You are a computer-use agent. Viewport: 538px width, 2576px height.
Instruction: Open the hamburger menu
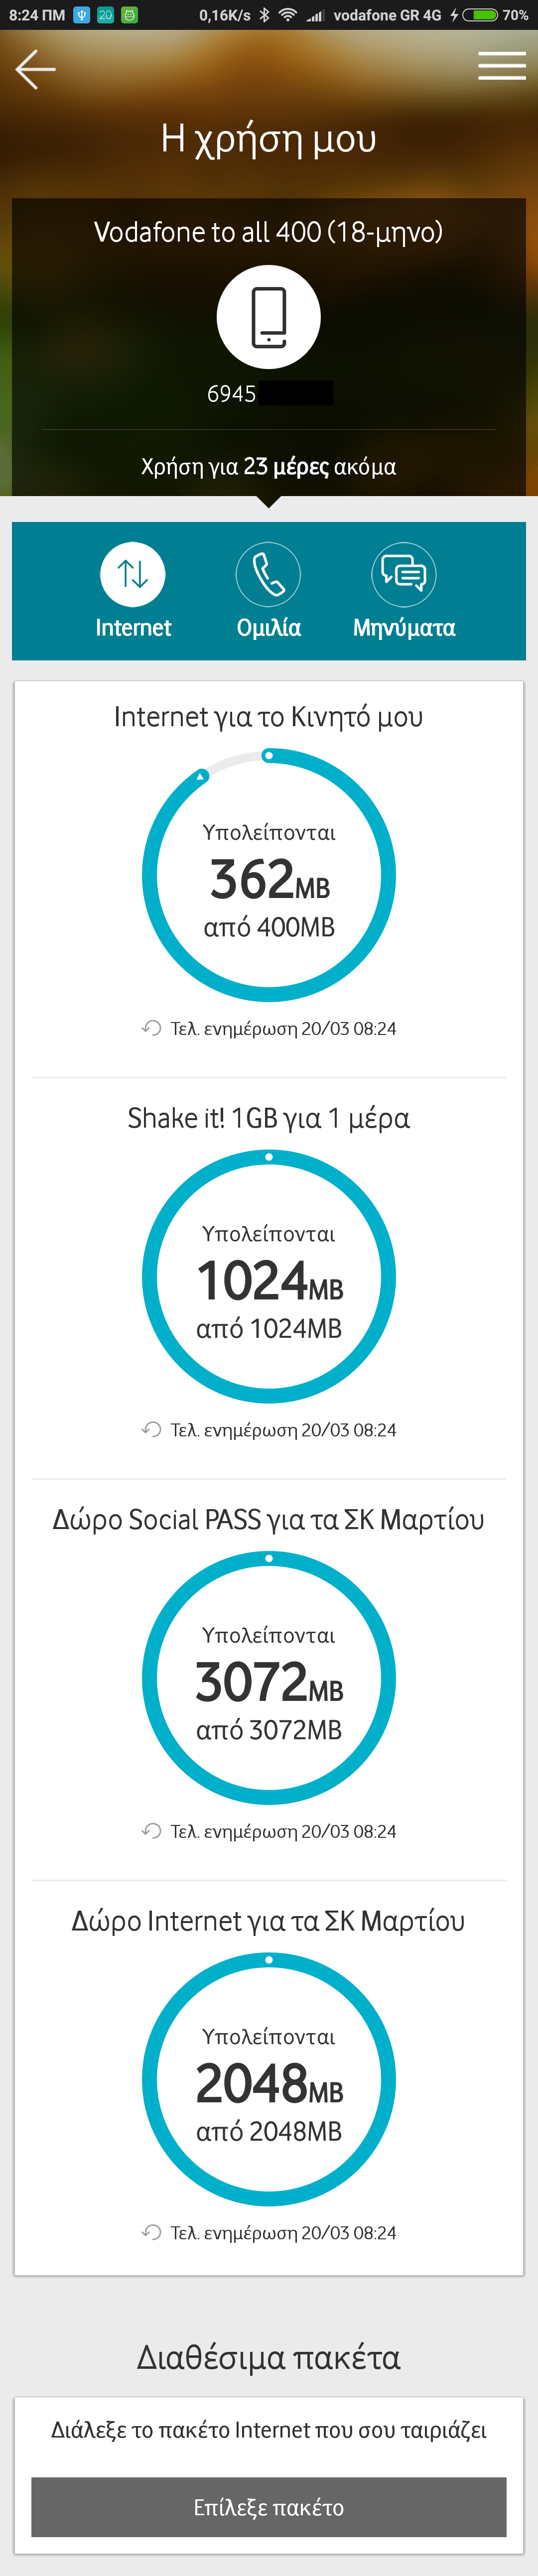(x=501, y=66)
